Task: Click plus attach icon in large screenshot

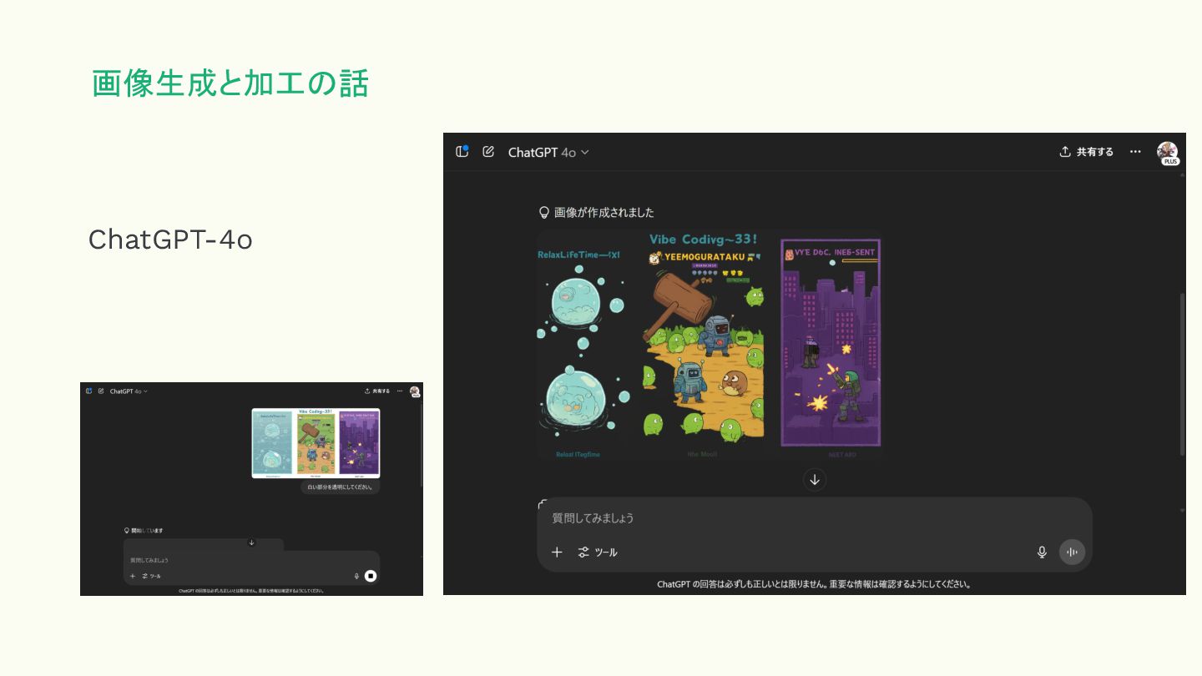Action: click(557, 552)
